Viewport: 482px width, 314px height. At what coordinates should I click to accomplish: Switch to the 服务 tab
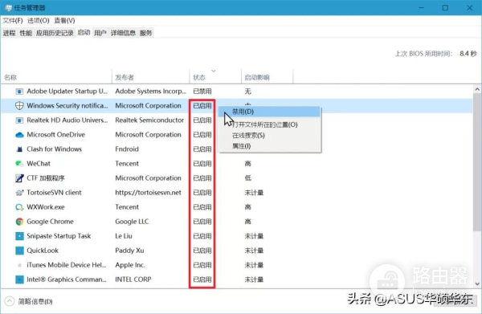pos(145,33)
